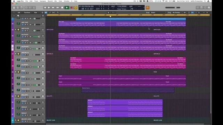
Task: Click Play from selection button
Action: point(49,8)
